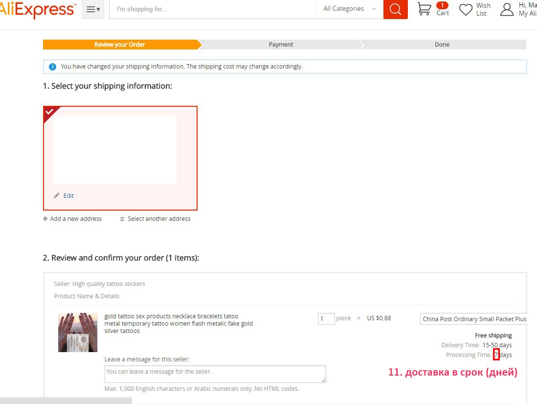Select the Done step
Image resolution: width=537 pixels, height=404 pixels.
pyautogui.click(x=442, y=45)
